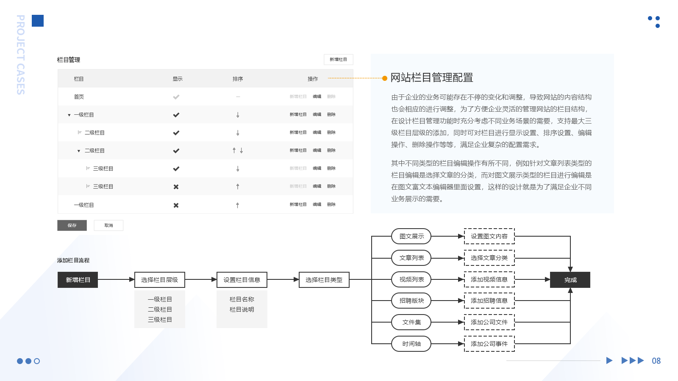Screen dimensions: 678x381
Task: Click the triple triangle fast-forward icon near 08
Action: point(633,361)
